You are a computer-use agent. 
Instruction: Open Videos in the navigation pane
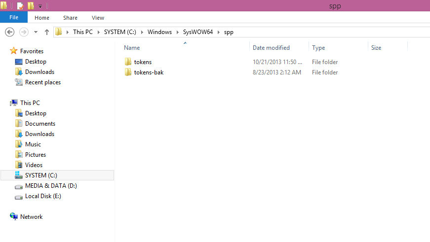[x=34, y=165]
